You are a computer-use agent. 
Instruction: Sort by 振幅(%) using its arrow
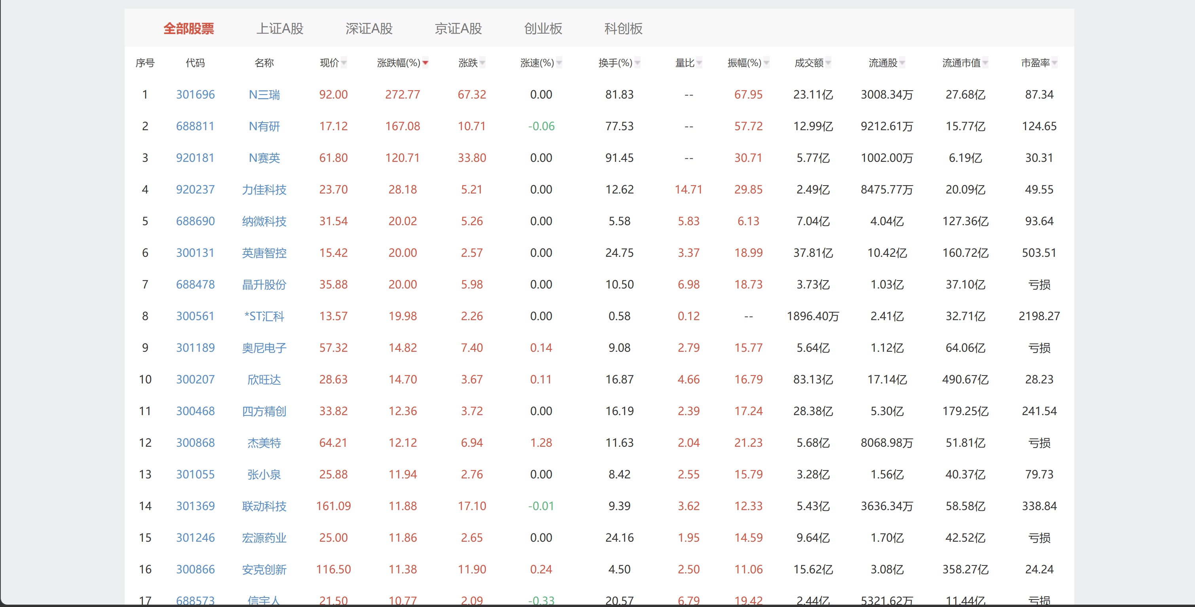pyautogui.click(x=766, y=63)
